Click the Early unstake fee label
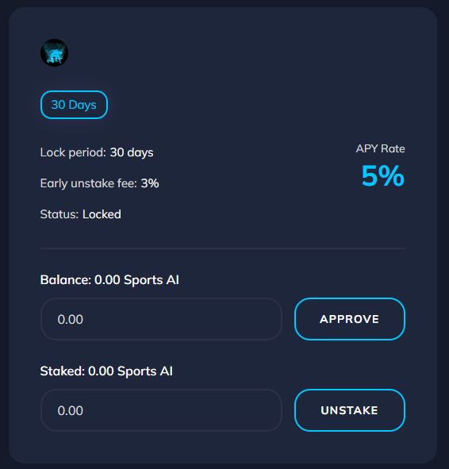The image size is (449, 469). tap(89, 183)
